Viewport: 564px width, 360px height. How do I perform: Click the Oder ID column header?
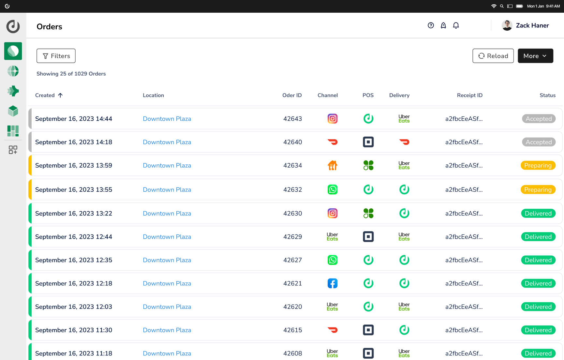[292, 95]
